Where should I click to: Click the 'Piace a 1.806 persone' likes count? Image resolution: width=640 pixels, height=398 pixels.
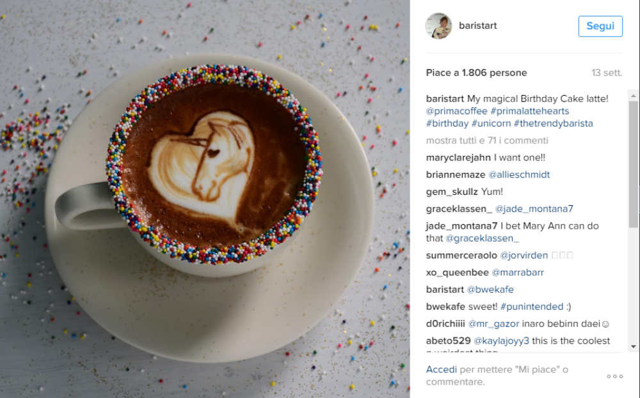click(476, 73)
